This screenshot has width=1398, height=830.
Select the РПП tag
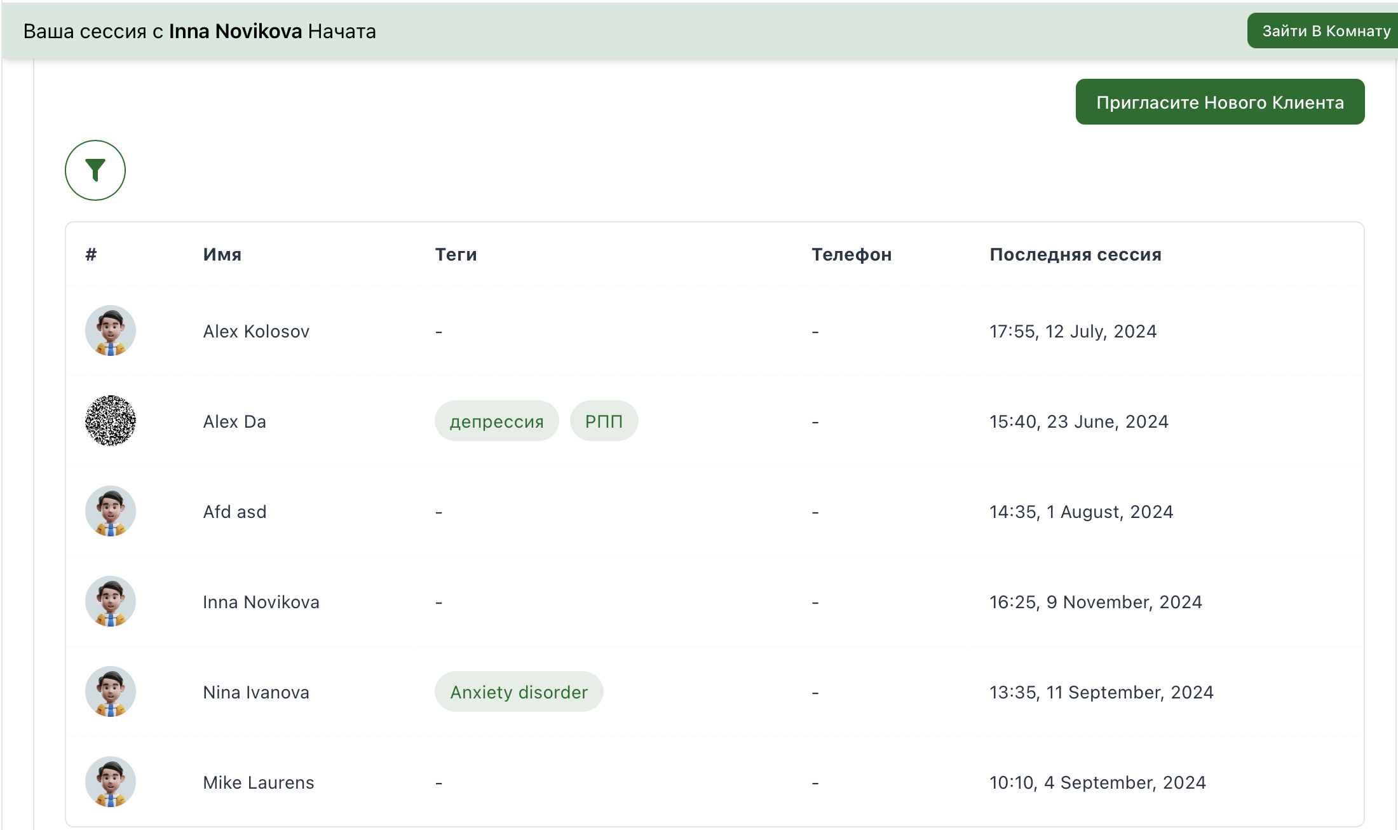pos(604,421)
